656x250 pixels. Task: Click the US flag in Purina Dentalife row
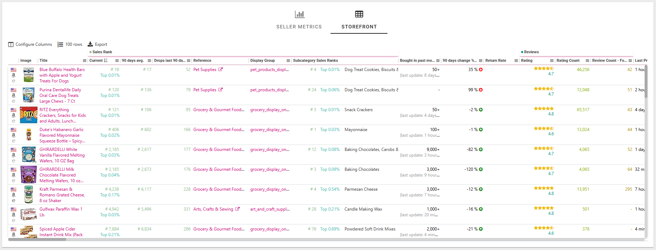pos(14,90)
